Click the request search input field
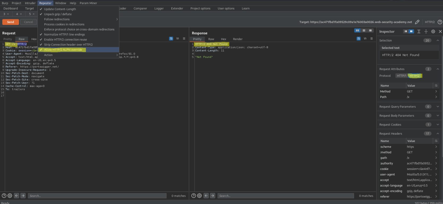This screenshot has width=443, height=204. tap(97, 196)
